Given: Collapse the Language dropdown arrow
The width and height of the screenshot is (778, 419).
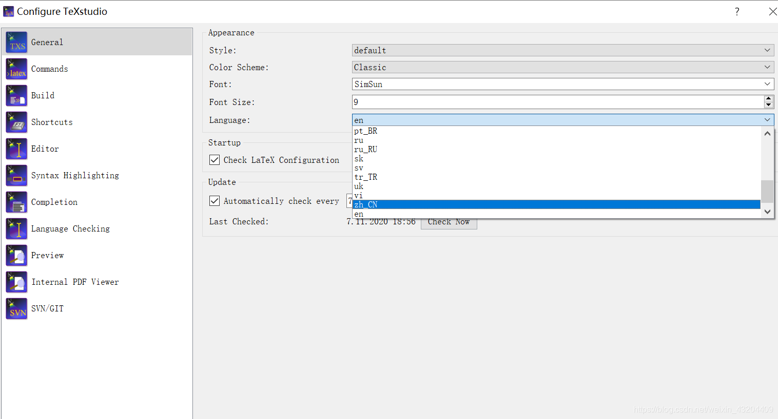Looking at the screenshot, I should coord(767,120).
